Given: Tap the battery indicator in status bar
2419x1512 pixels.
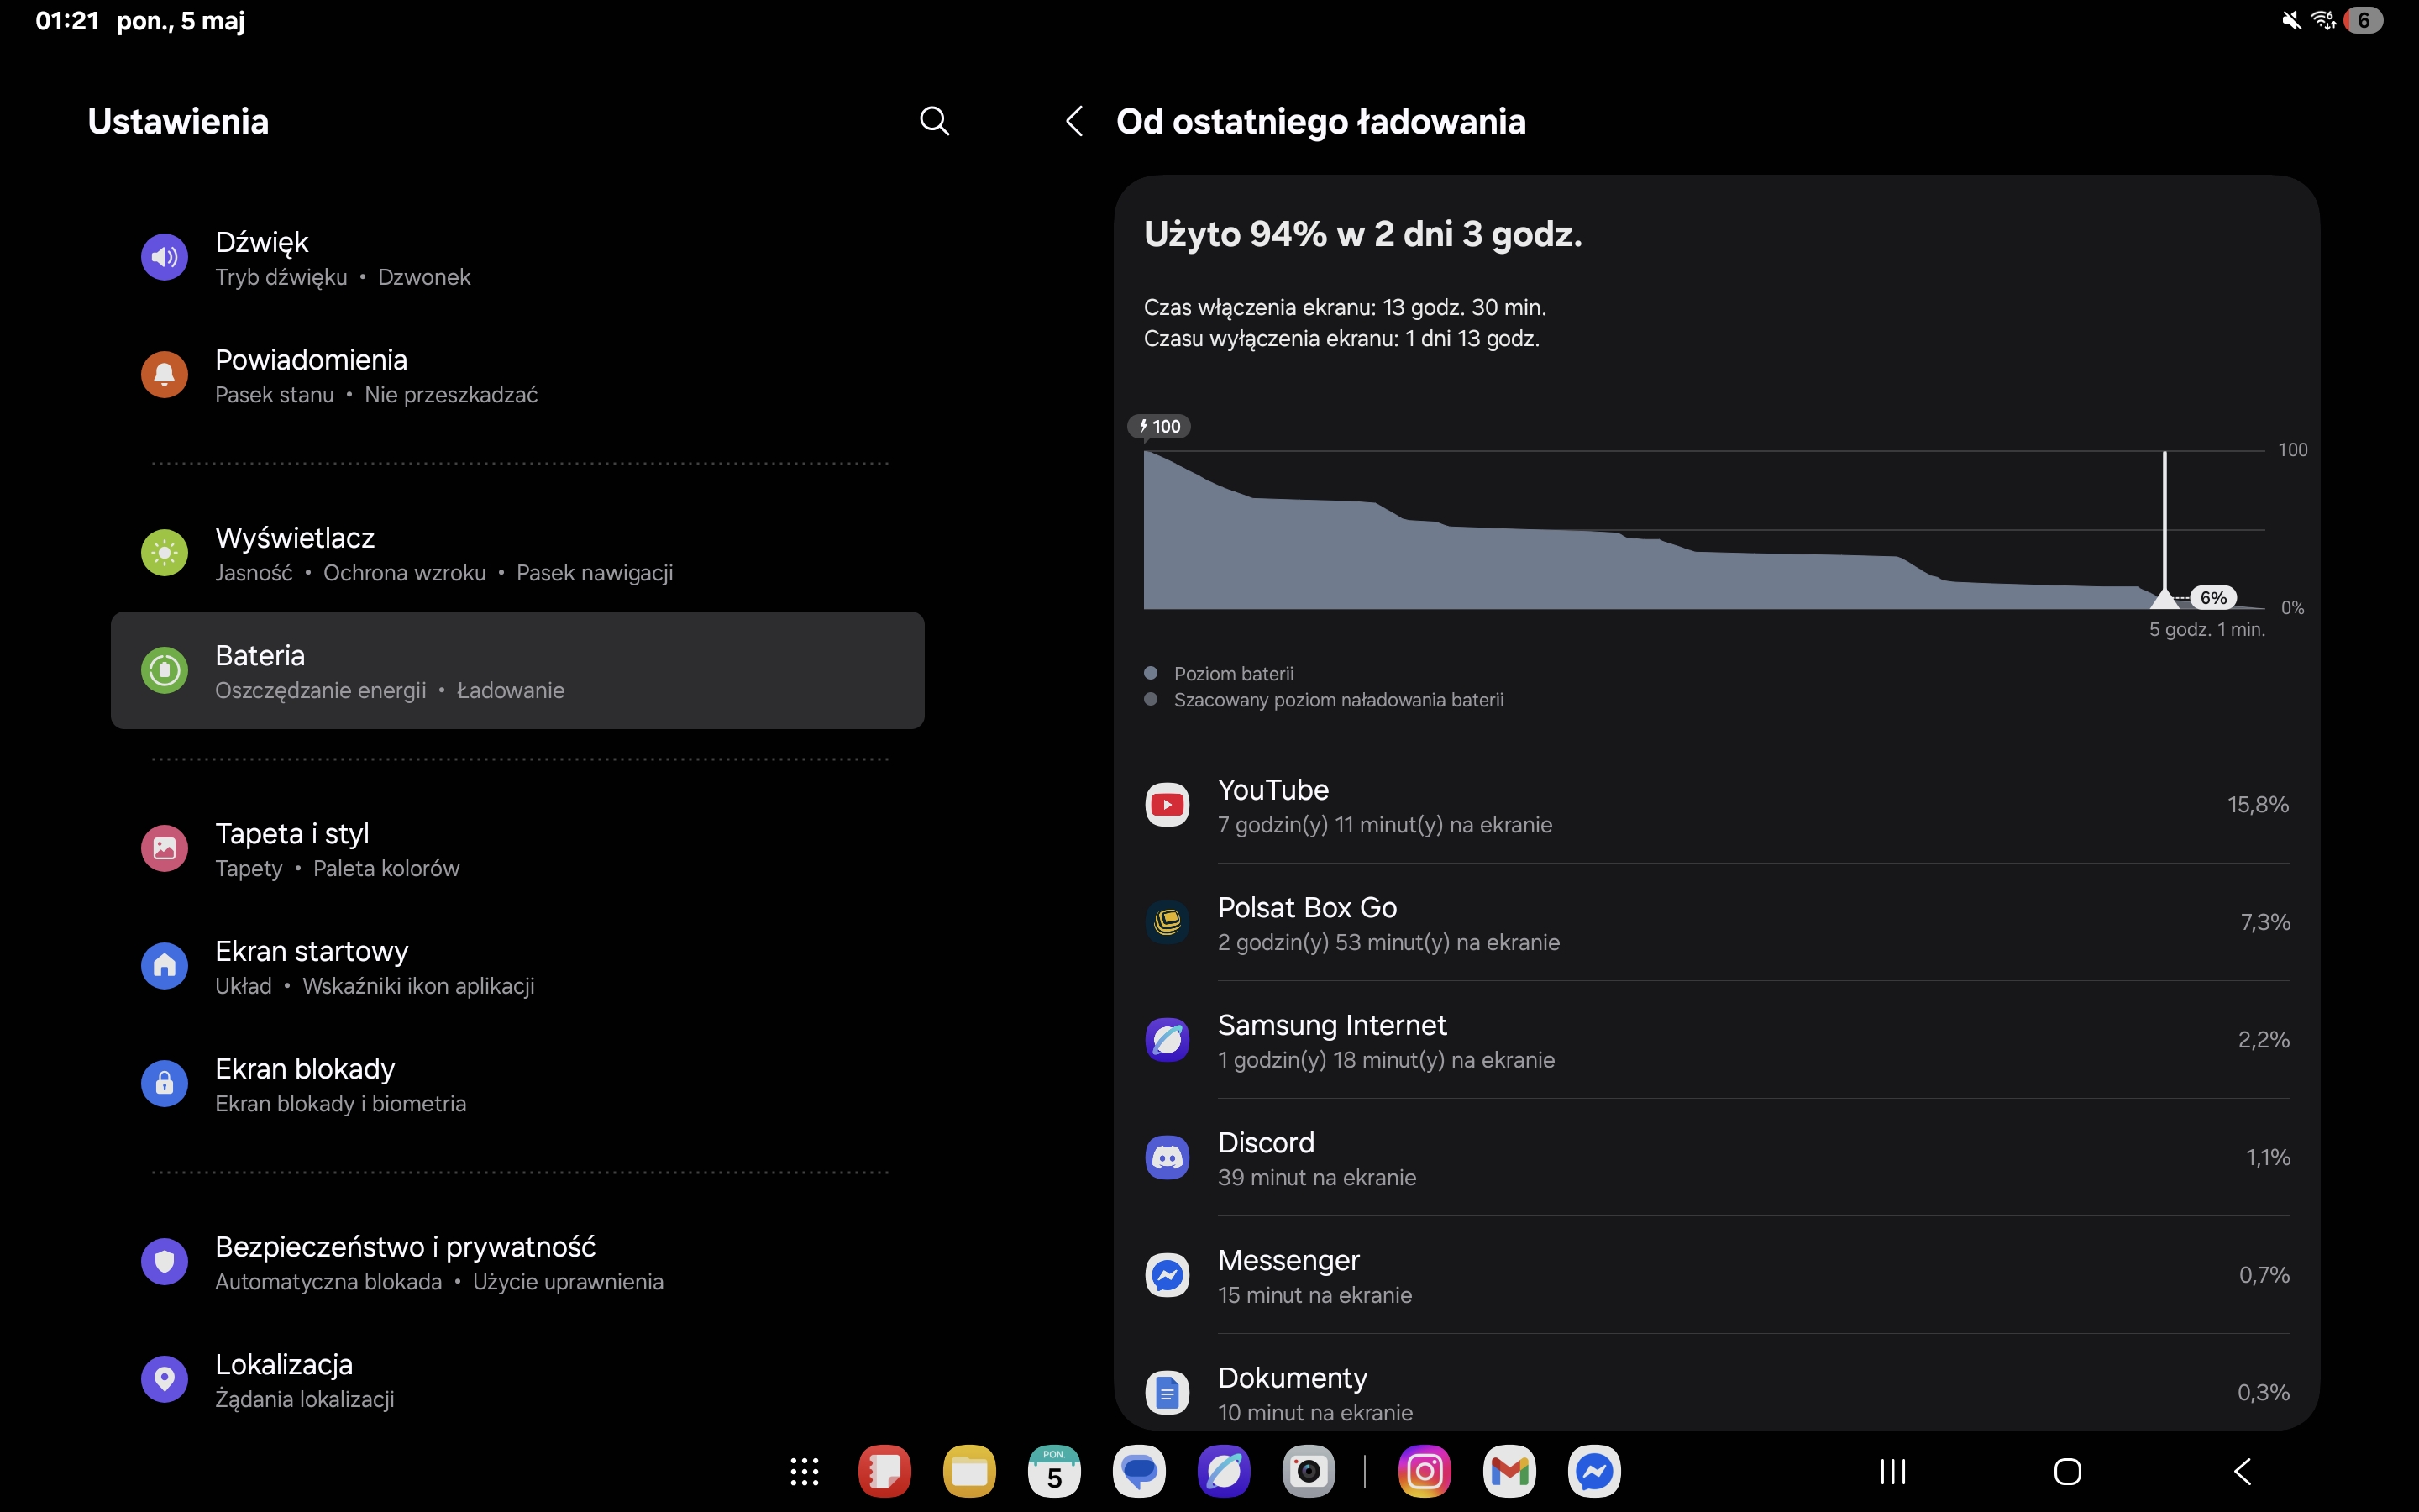Looking at the screenshot, I should pyautogui.click(x=2364, y=20).
